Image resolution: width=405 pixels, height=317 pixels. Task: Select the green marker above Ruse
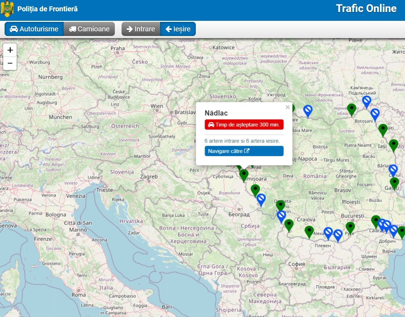[350, 227]
